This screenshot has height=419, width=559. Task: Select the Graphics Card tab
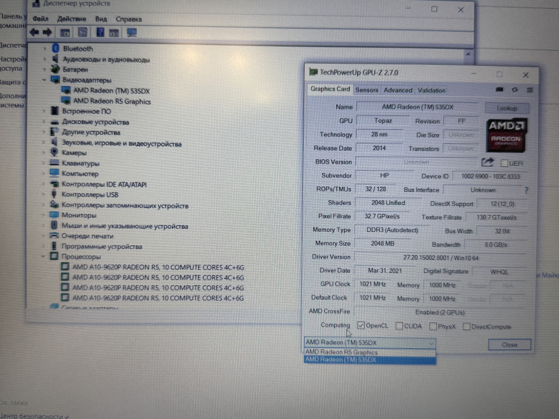coord(330,89)
